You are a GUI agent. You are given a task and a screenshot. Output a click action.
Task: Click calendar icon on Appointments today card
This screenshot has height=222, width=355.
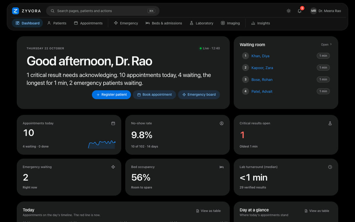point(113,123)
